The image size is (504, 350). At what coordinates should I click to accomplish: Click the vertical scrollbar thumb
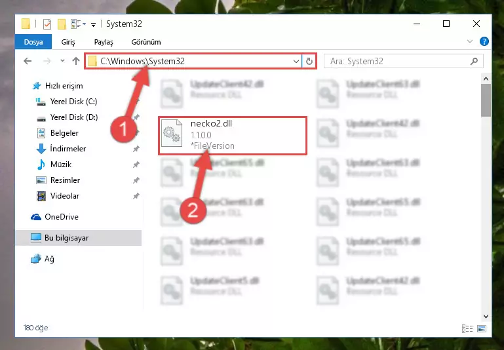click(x=486, y=100)
